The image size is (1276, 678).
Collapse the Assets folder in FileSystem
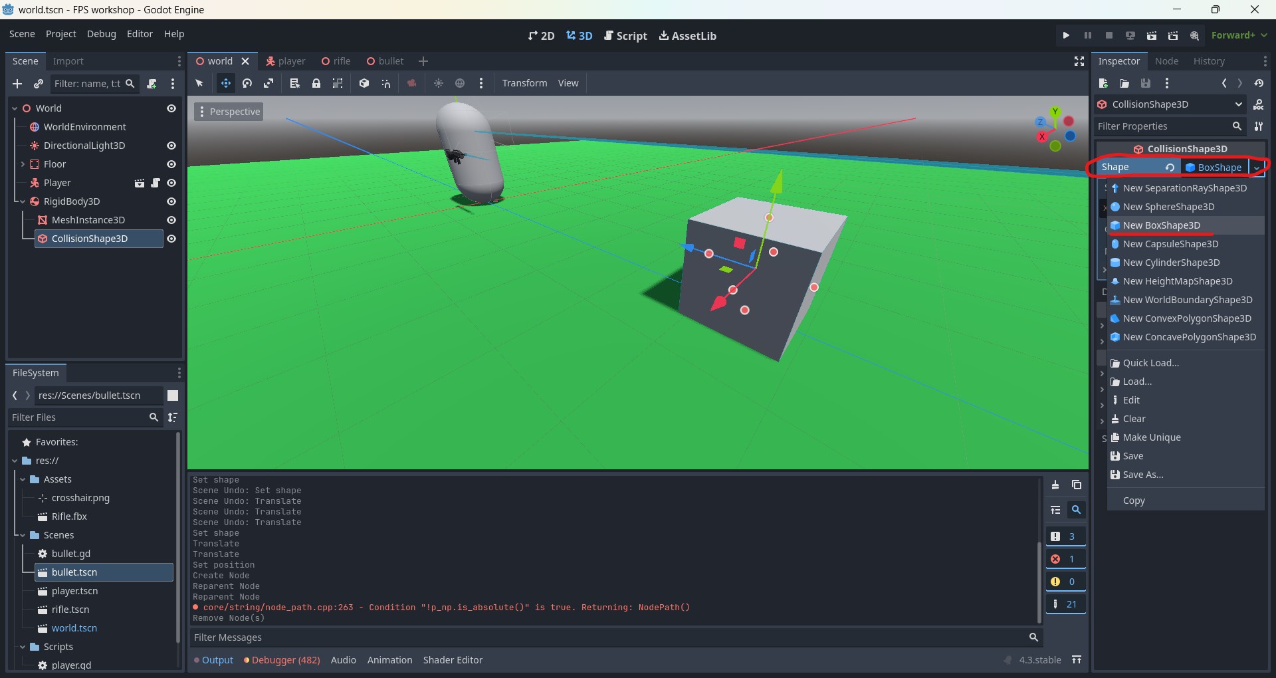23,479
